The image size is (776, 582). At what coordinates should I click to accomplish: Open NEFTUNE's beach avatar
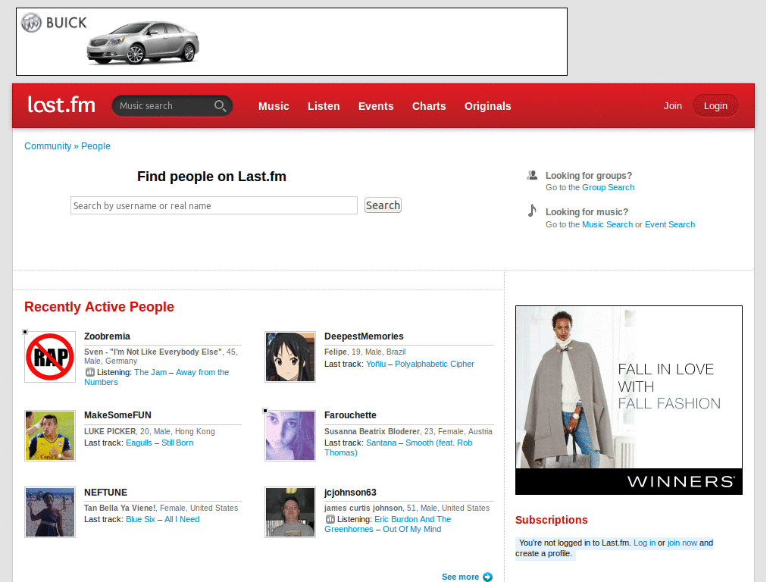click(50, 512)
